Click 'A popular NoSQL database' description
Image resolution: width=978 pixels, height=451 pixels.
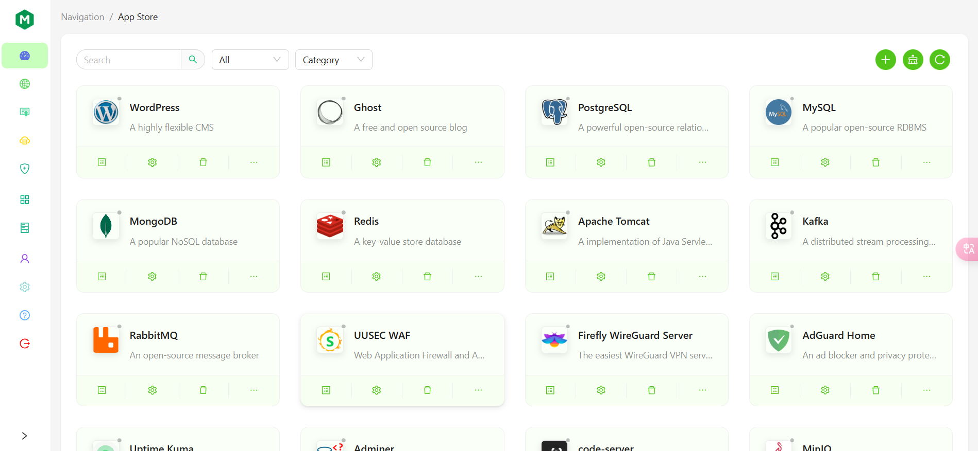(183, 242)
